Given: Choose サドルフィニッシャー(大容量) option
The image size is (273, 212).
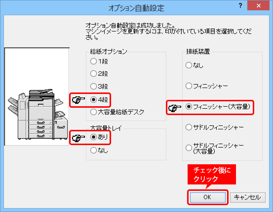Looking at the screenshot, I should tap(214, 148).
